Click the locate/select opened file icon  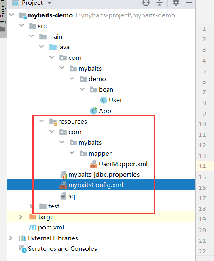point(146,3)
